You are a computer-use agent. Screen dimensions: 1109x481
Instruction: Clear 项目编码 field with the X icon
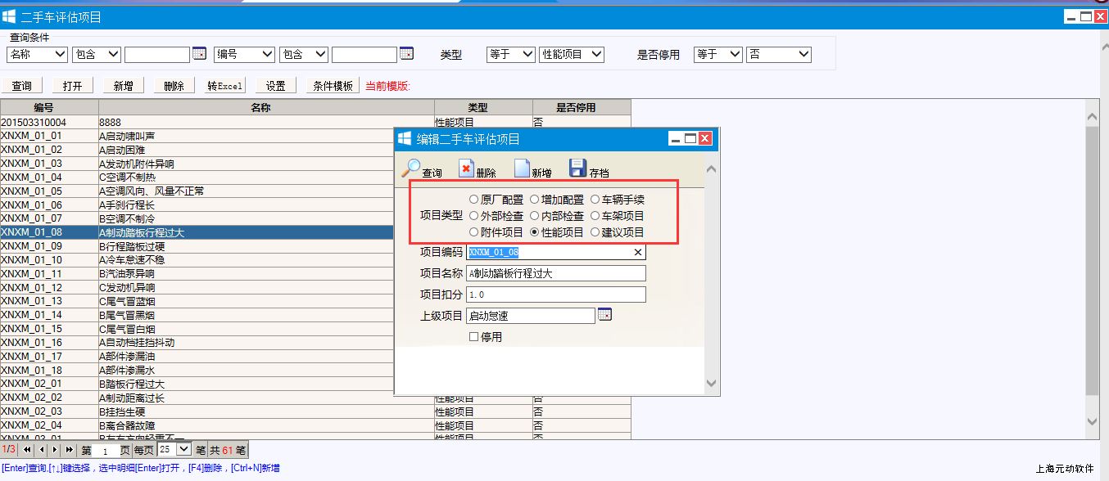[638, 253]
